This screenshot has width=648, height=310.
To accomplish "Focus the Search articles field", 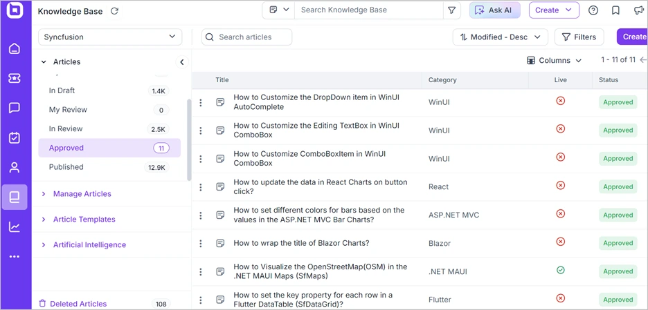I will pos(246,37).
